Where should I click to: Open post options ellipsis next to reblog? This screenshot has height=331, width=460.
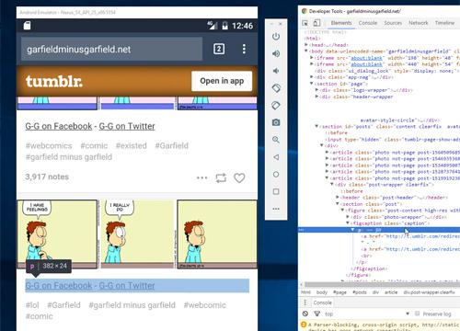(x=201, y=177)
